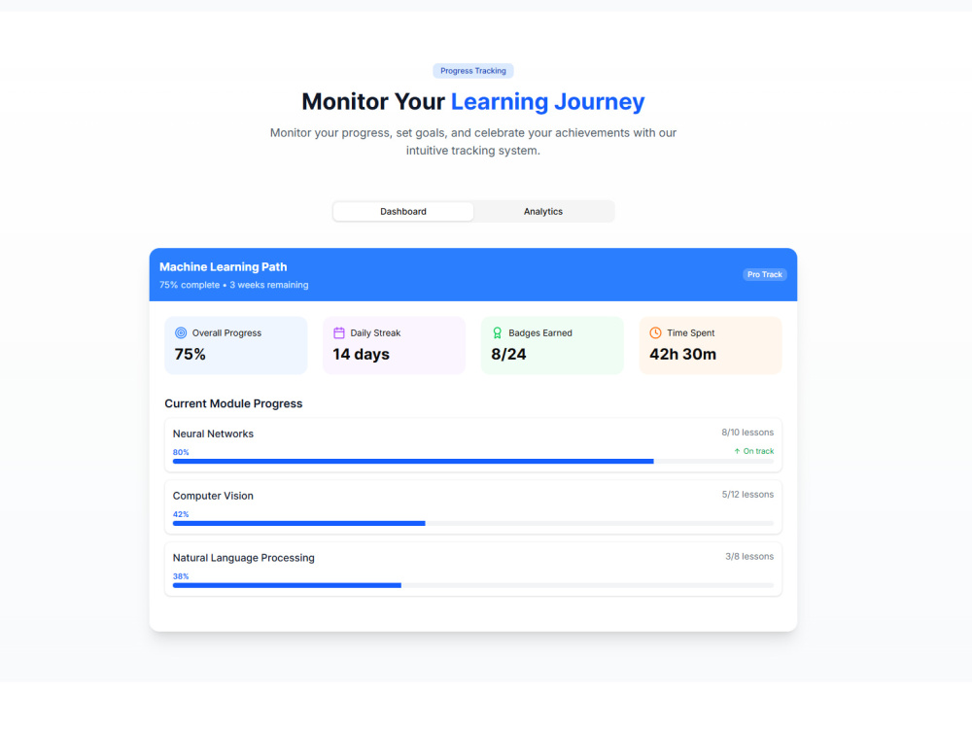Click the Natural Language Processing progress bar
The width and height of the screenshot is (972, 729).
pyautogui.click(x=473, y=585)
